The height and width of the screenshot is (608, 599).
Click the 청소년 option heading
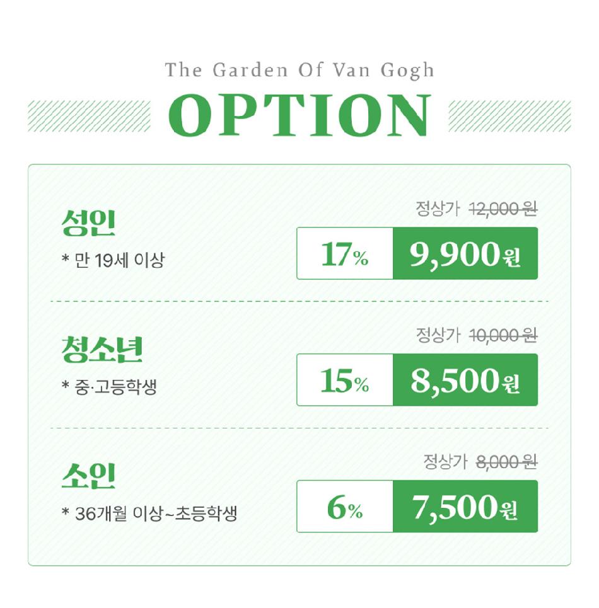102,350
